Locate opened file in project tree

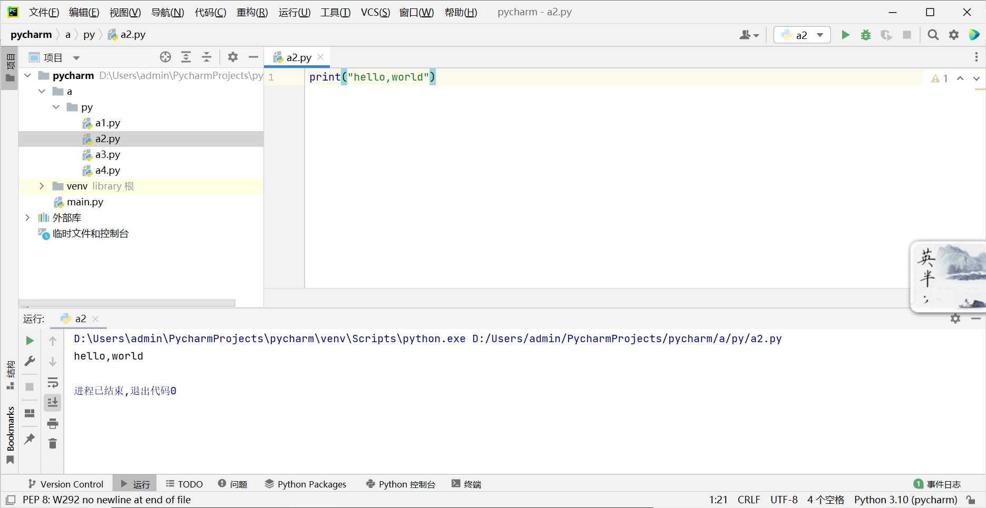point(165,57)
